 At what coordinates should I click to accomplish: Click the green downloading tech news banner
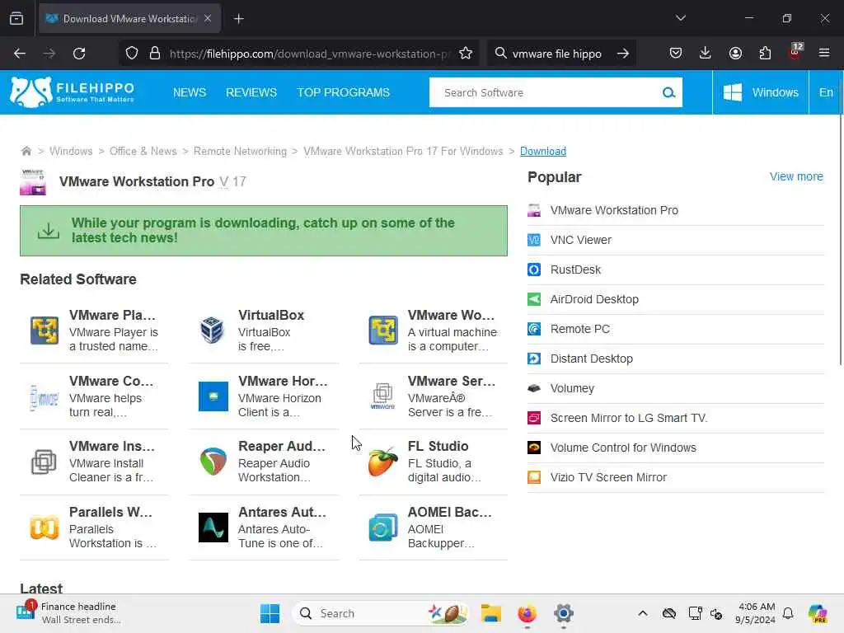pos(264,231)
